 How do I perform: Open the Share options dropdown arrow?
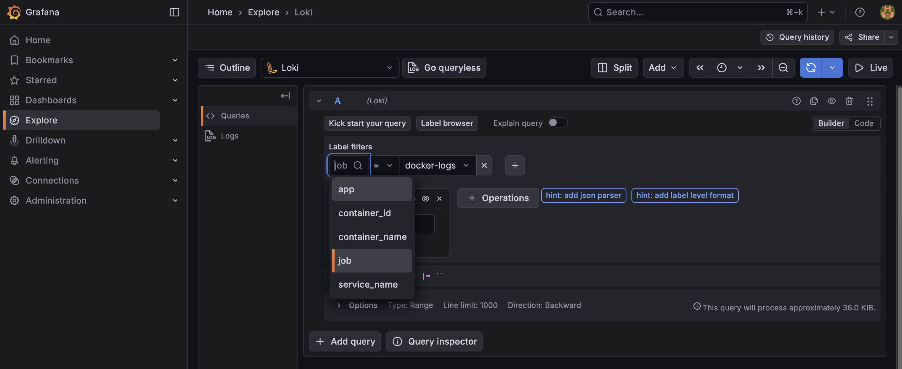pos(891,37)
